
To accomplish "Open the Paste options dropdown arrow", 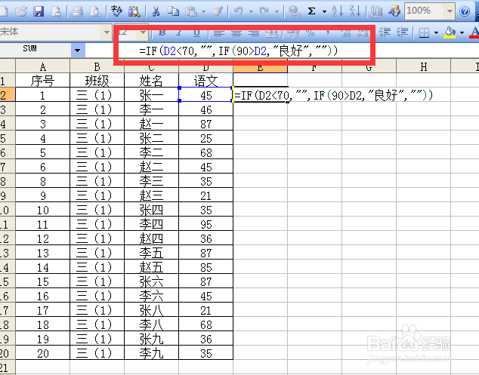I will (x=203, y=12).
